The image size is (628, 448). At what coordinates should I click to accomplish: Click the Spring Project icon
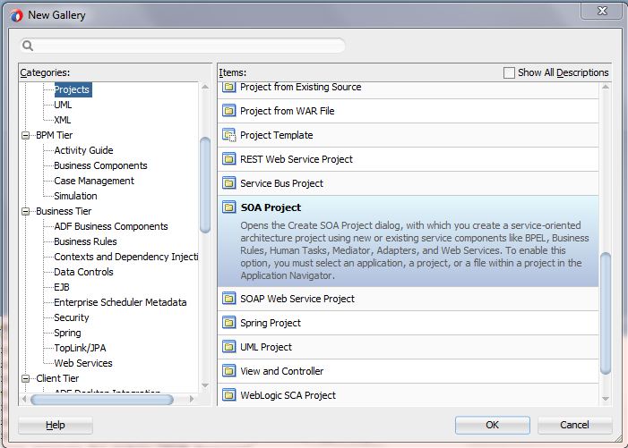229,323
